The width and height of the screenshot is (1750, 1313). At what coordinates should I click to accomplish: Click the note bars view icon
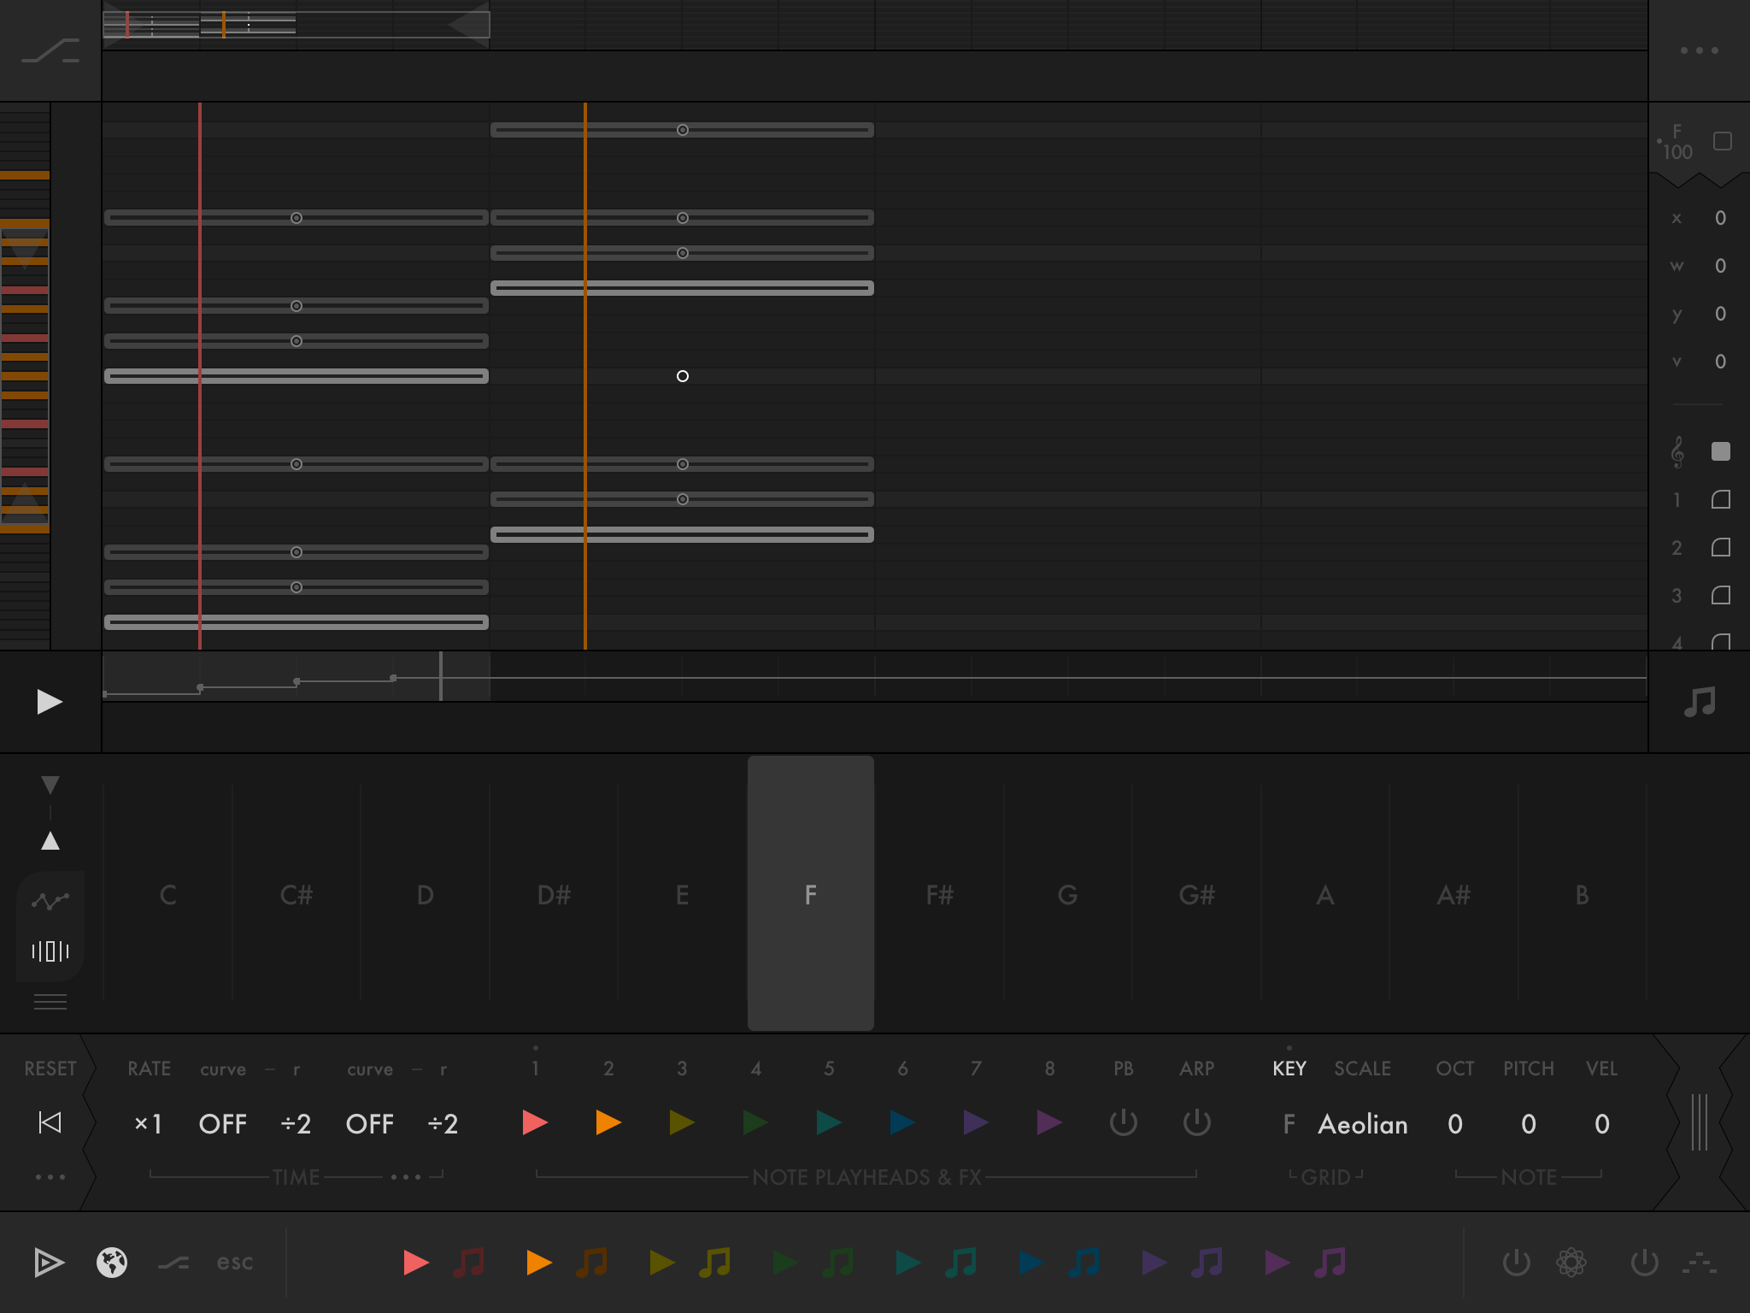tap(50, 951)
